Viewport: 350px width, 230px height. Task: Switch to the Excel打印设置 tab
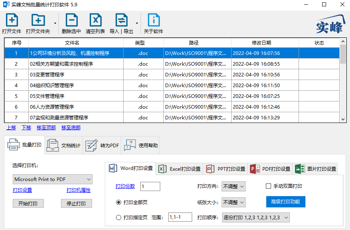click(x=179, y=169)
